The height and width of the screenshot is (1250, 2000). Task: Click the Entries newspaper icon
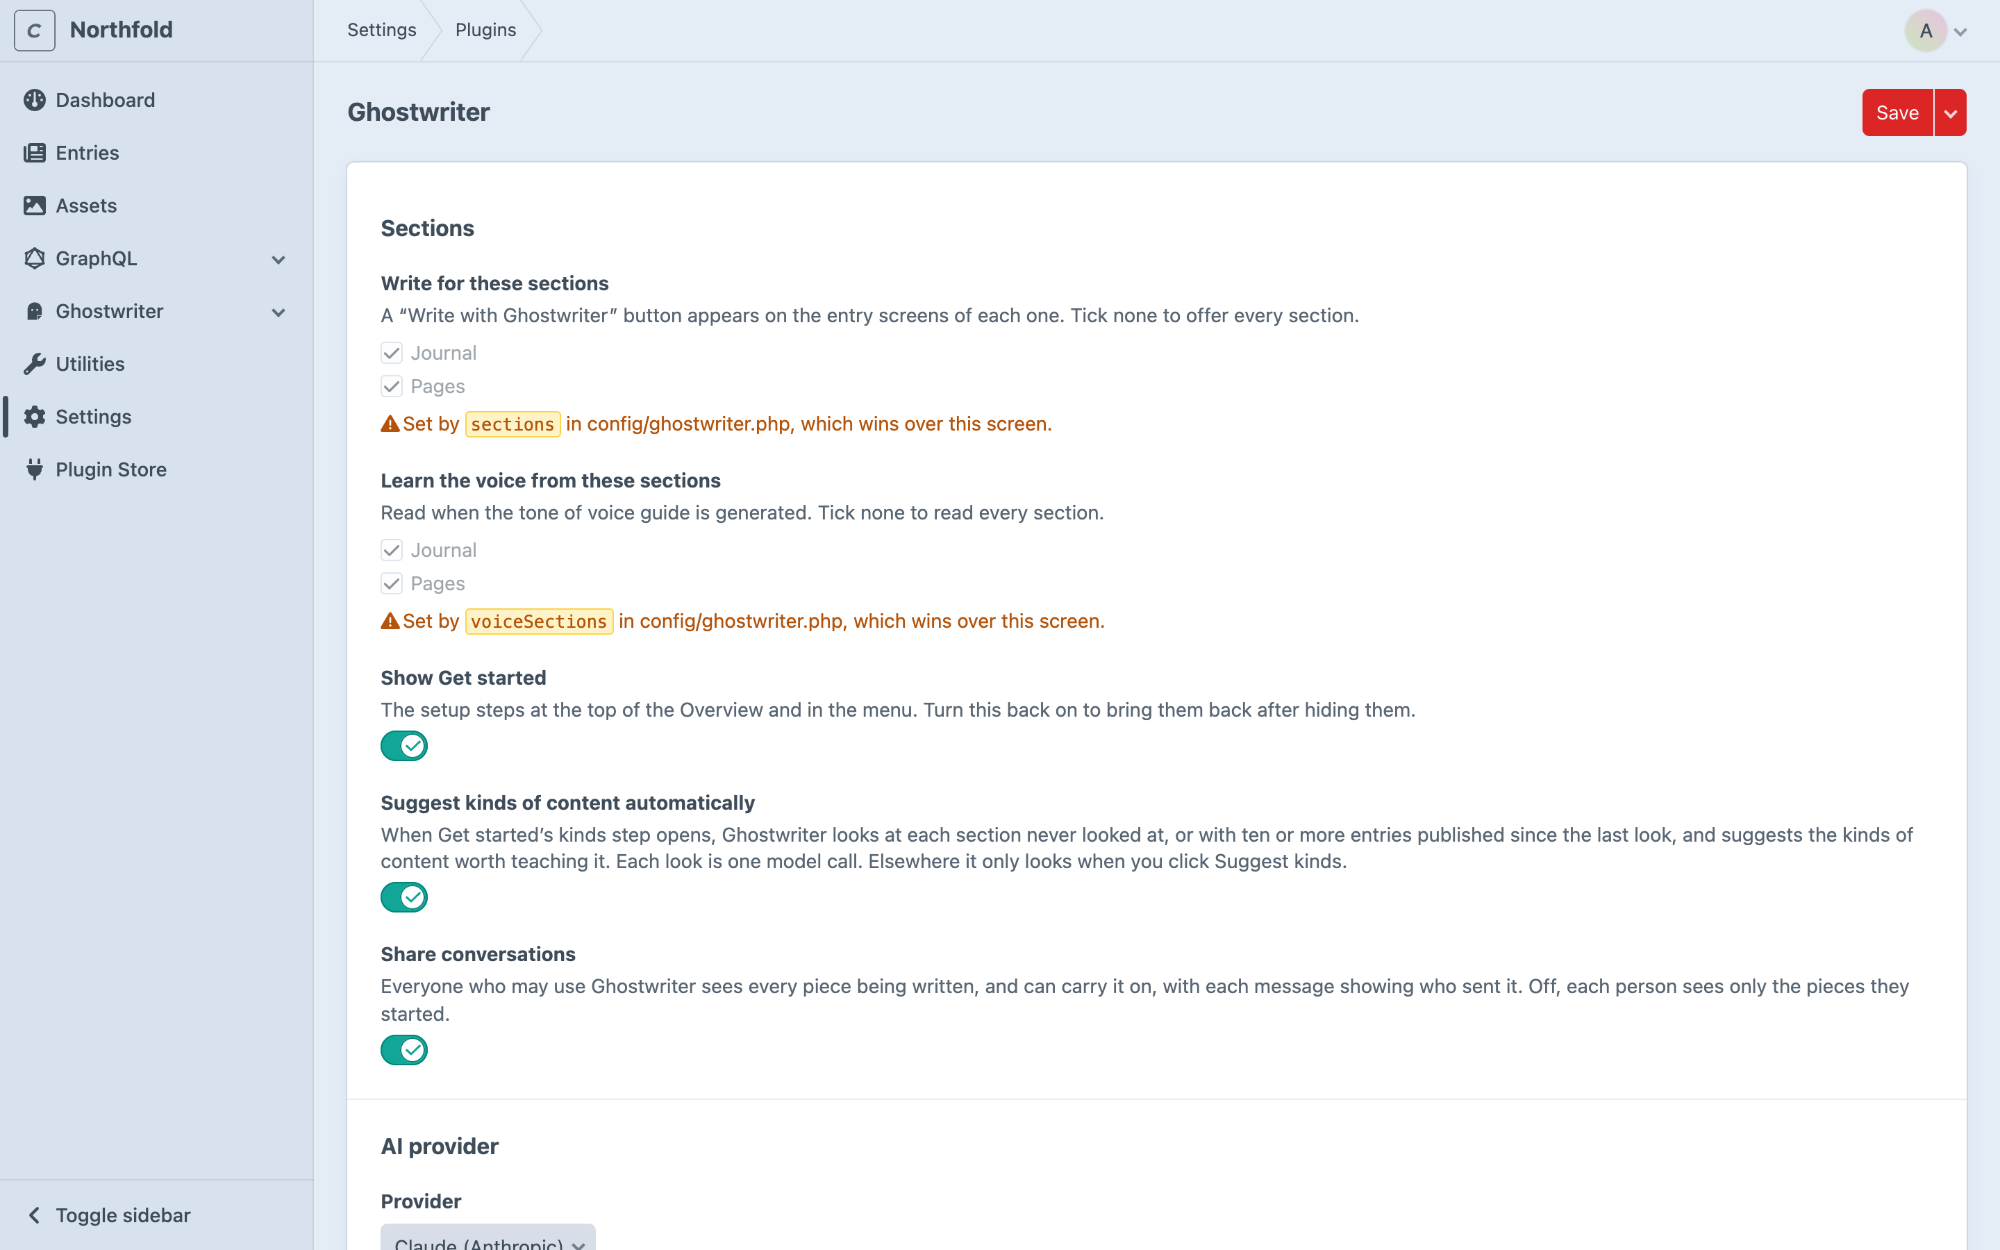point(35,153)
